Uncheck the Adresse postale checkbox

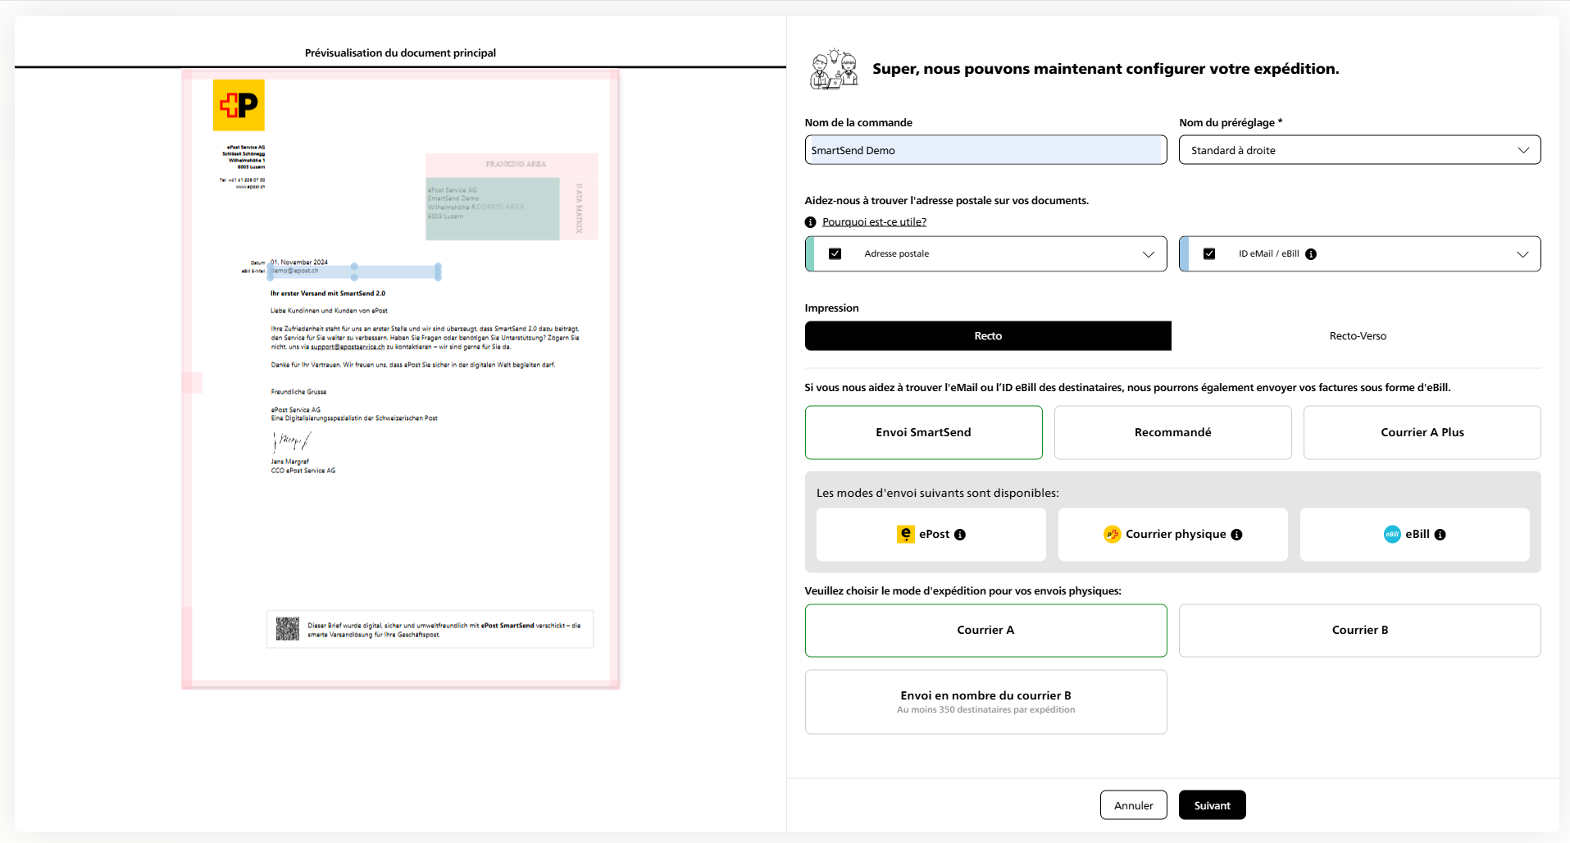[835, 253]
